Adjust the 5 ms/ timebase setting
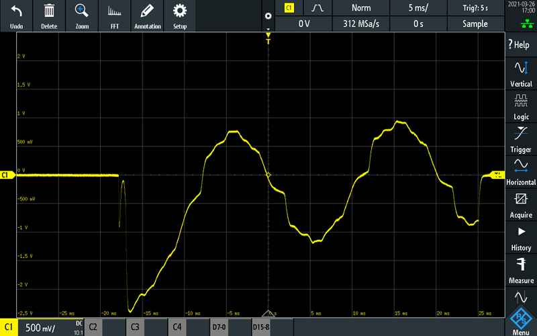This screenshot has height=336, width=537. (x=418, y=8)
